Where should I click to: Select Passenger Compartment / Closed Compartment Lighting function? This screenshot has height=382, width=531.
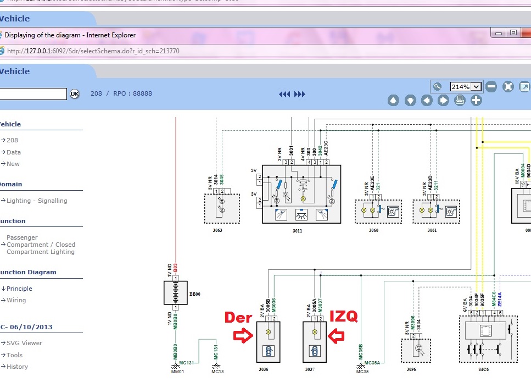tap(41, 245)
